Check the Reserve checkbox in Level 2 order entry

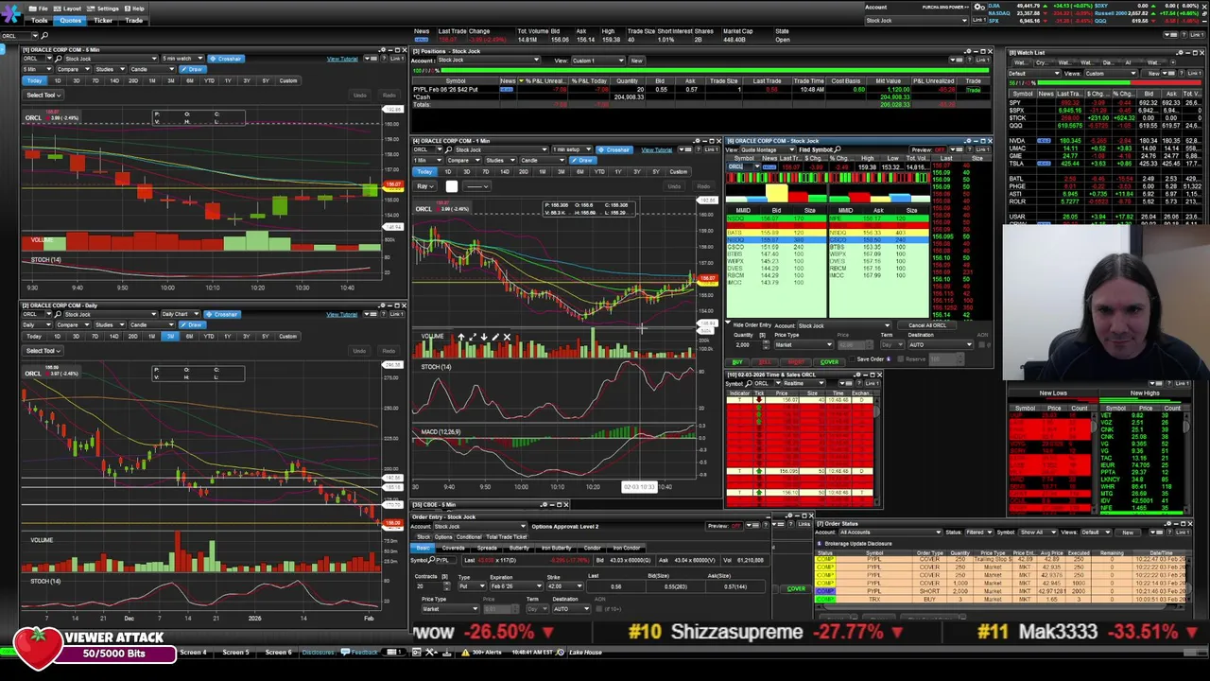point(901,359)
